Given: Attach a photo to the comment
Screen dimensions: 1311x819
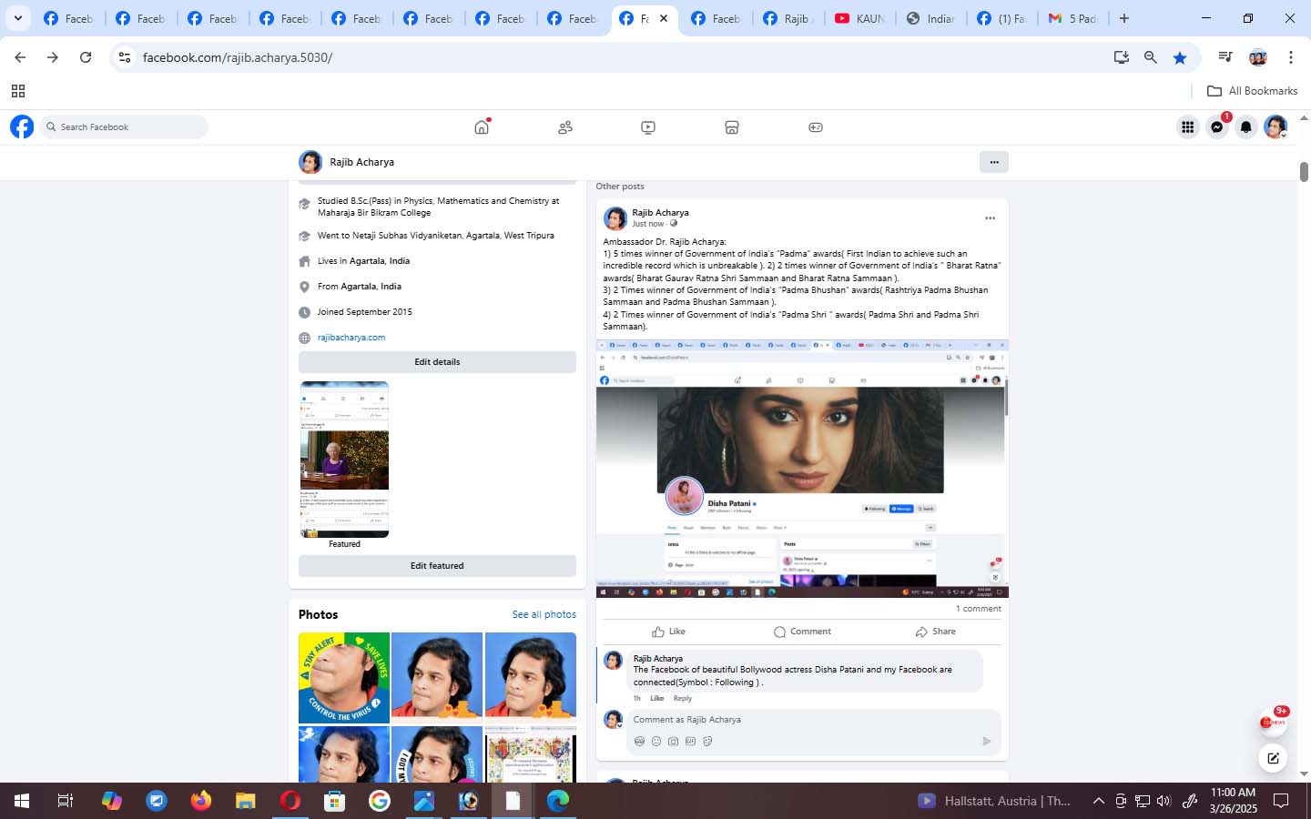Looking at the screenshot, I should 673,742.
